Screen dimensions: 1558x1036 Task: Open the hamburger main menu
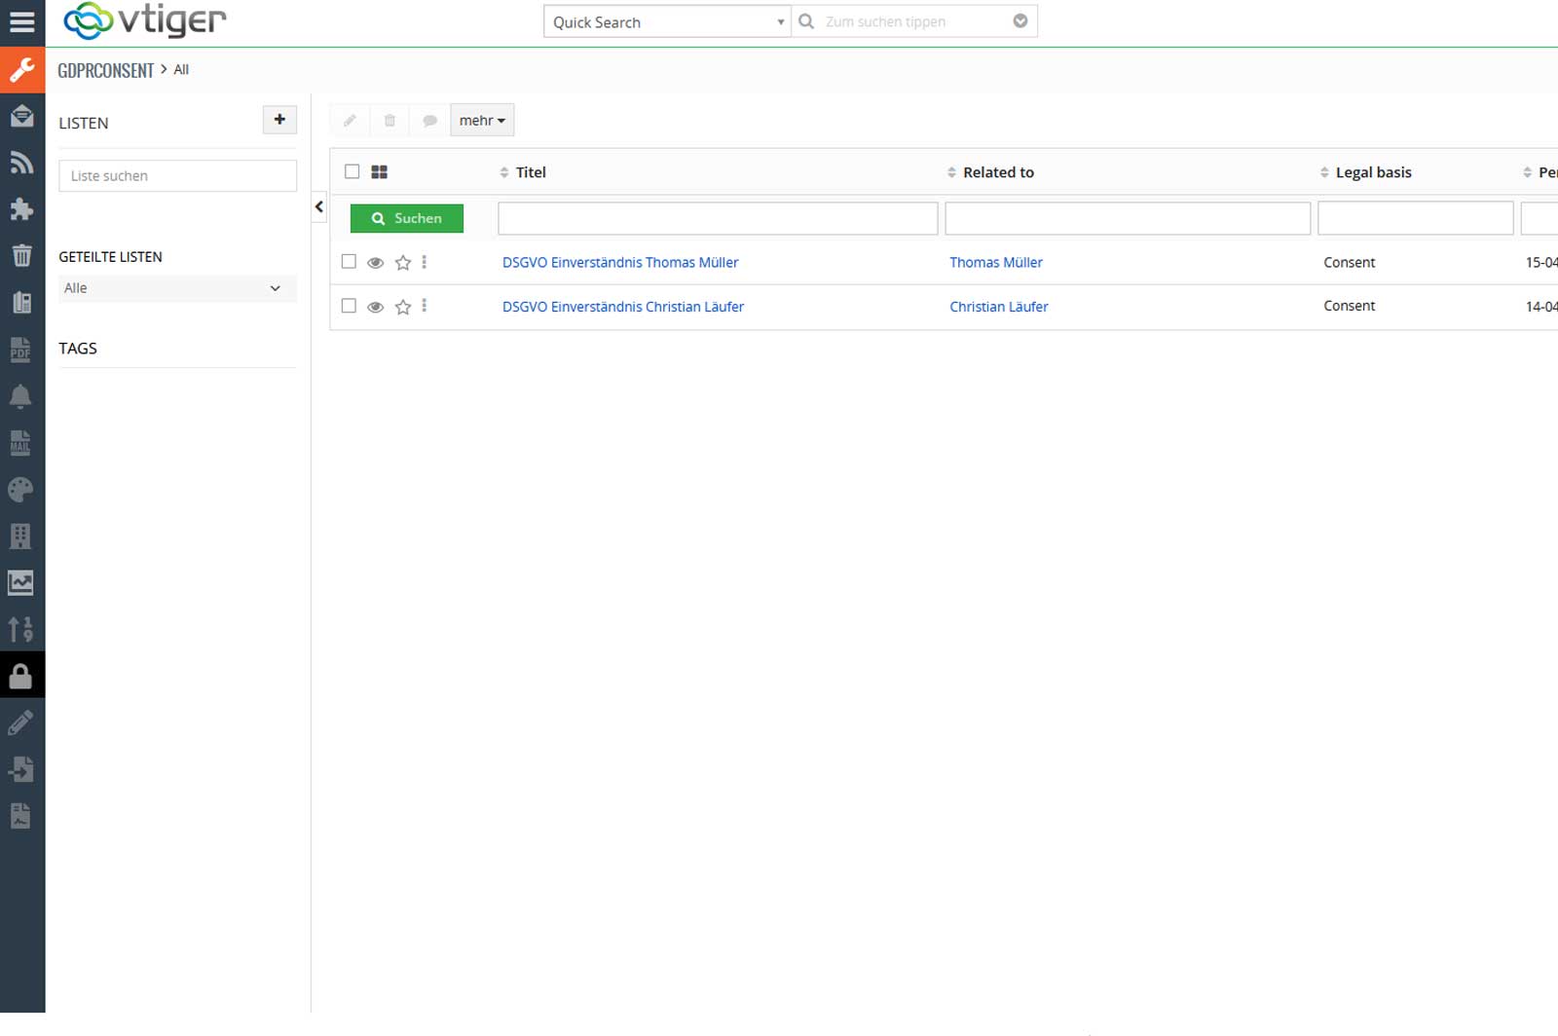pos(21,21)
